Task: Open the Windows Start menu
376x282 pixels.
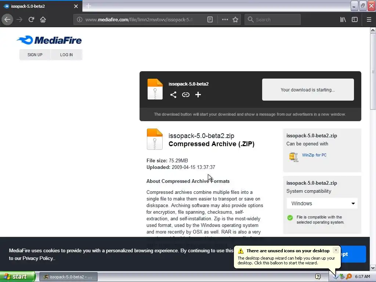Action: tap(18, 277)
